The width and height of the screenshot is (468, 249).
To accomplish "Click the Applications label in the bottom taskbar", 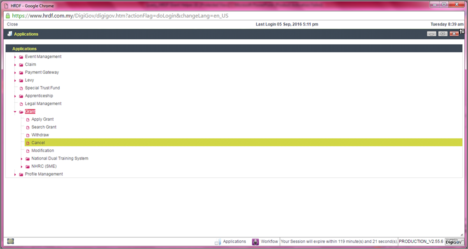I will [234, 241].
